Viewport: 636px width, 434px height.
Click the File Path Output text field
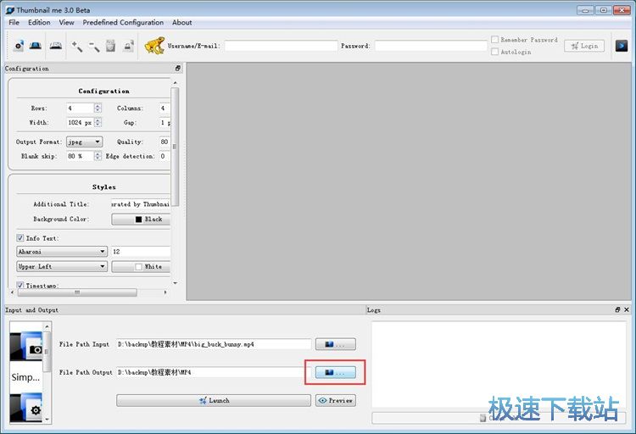(x=214, y=372)
